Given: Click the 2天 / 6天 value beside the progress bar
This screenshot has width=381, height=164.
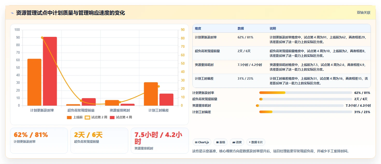Looking at the screenshot, I should click(361, 99).
